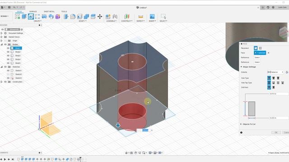Switch to the Surface tab
This screenshot has height=162, width=289.
pyautogui.click(x=33, y=12)
